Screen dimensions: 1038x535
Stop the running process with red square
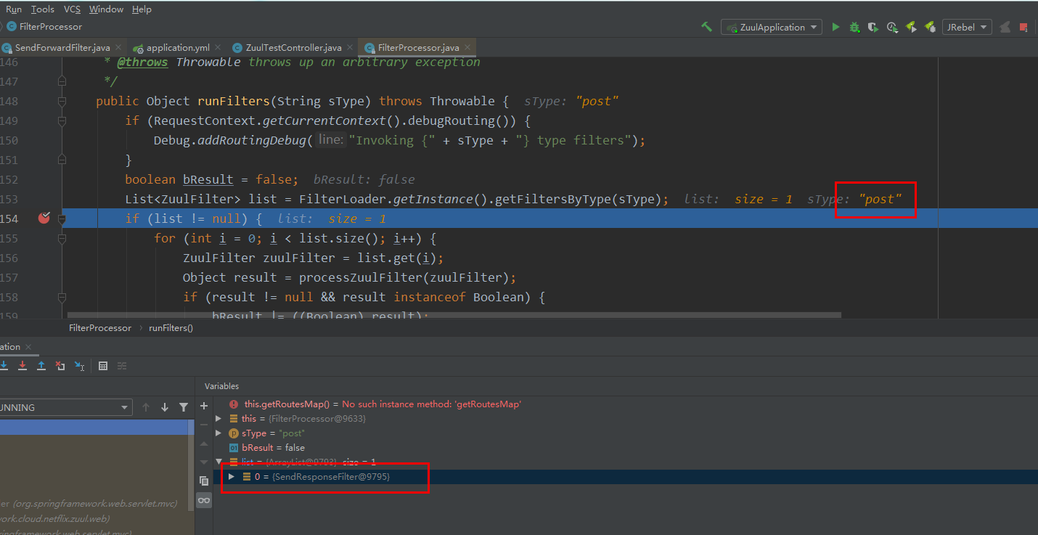tap(1023, 28)
